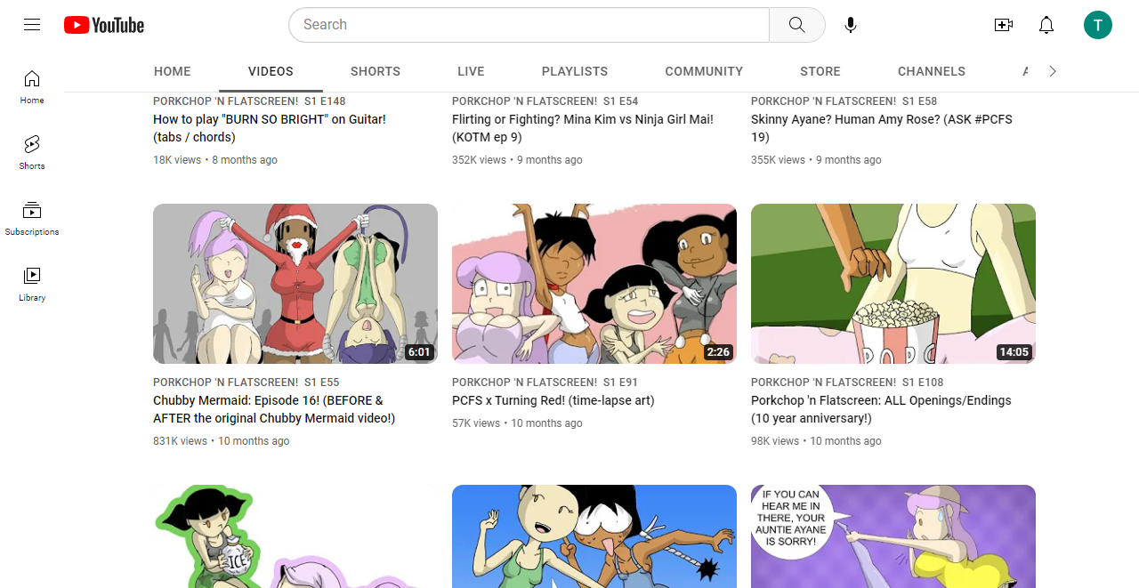Click "57K views • 10 months ago" text
Image resolution: width=1139 pixels, height=588 pixels.
(x=517, y=423)
